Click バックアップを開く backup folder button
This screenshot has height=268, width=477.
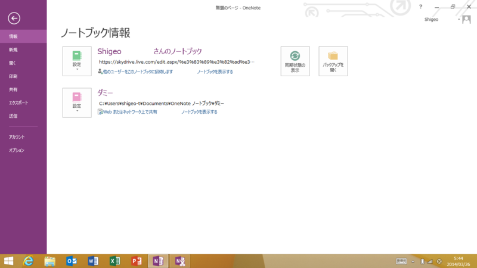point(333,61)
